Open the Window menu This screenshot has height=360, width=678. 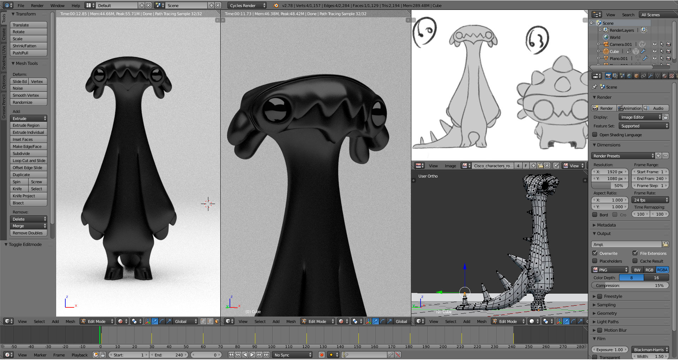(x=57, y=5)
